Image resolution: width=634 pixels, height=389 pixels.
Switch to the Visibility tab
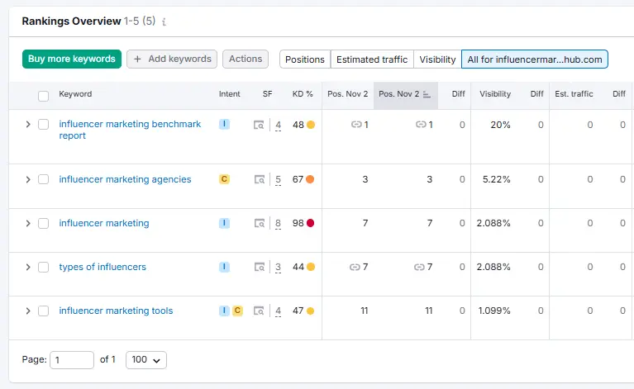tap(437, 59)
